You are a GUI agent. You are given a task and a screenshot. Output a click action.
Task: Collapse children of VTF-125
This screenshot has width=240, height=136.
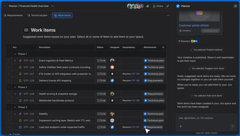pyautogui.click(x=15, y=61)
